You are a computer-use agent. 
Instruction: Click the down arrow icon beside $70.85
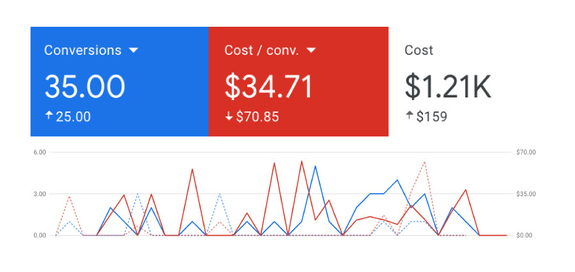tap(229, 117)
